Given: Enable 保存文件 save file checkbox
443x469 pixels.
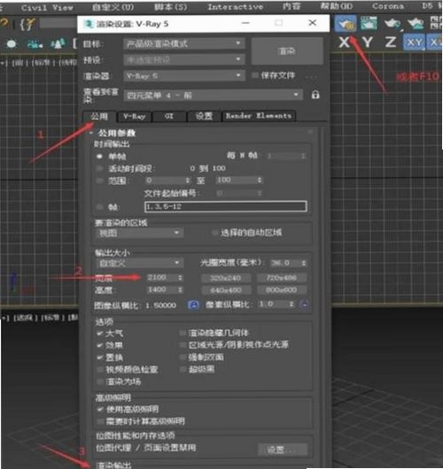Looking at the screenshot, I should 254,75.
